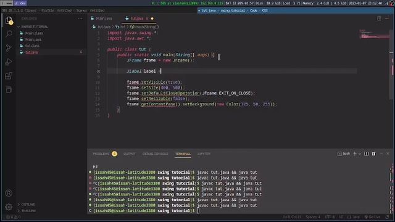Collapse the SWING TUTORIAL folder section

pos(35,27)
